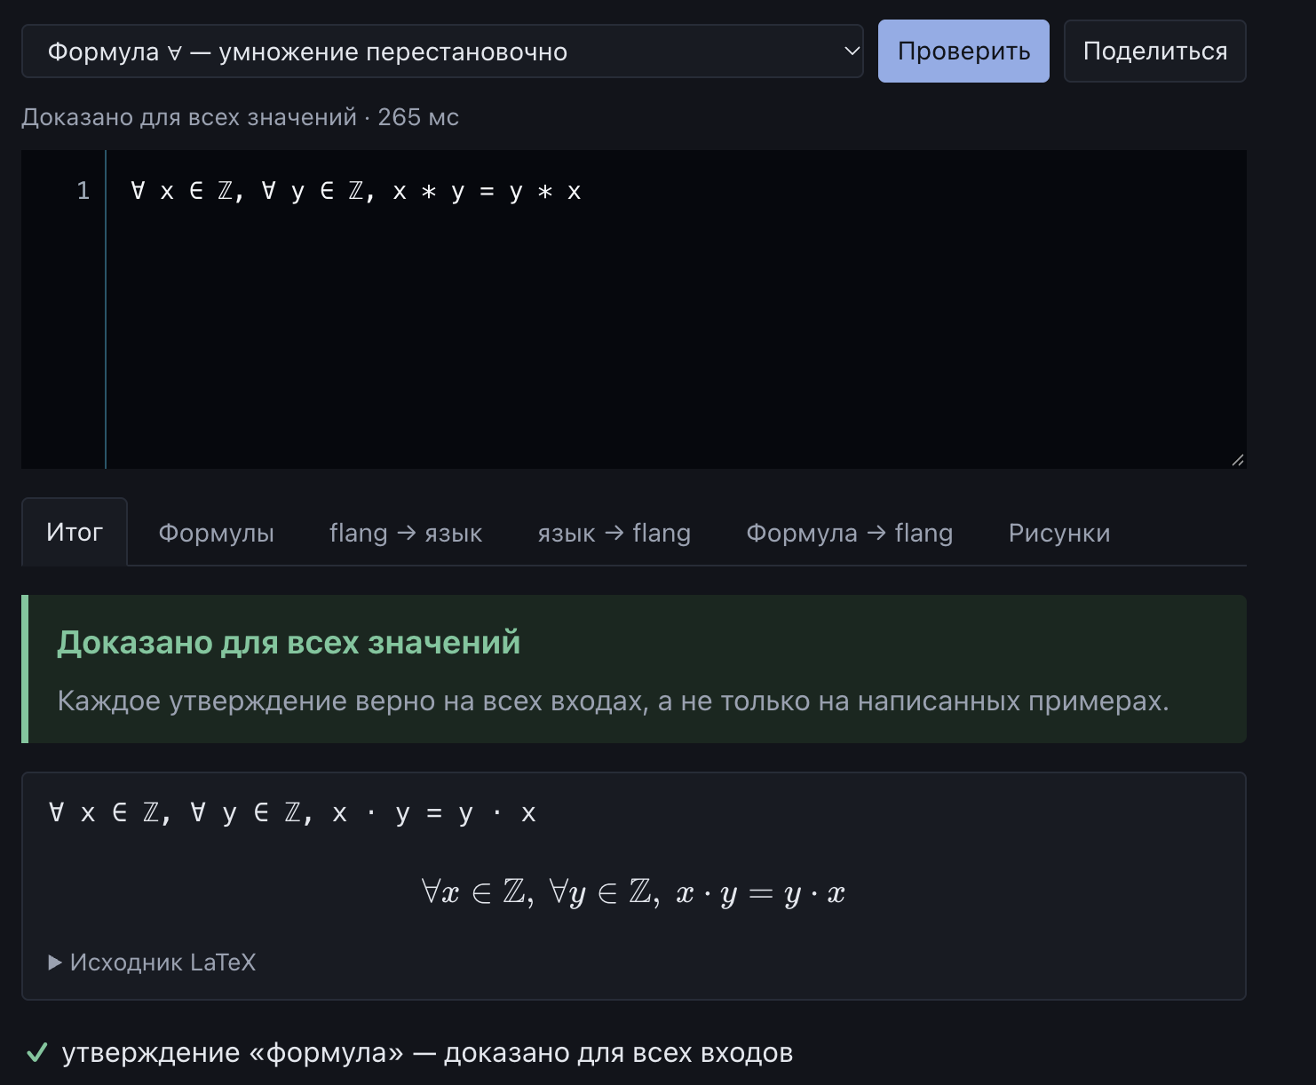Expand the Исходник LaTeX disclosure
This screenshot has width=1316, height=1085.
tap(153, 962)
